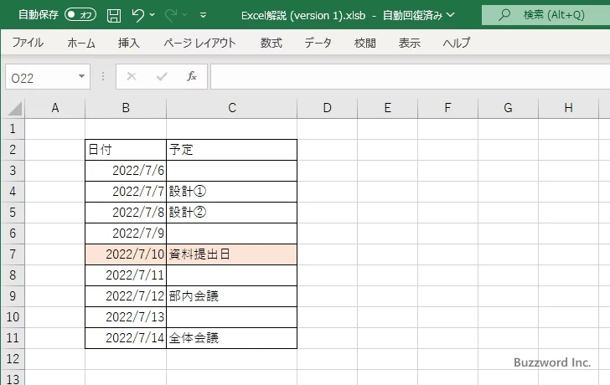Select row 12 header
The width and height of the screenshot is (610, 385).
(x=13, y=359)
